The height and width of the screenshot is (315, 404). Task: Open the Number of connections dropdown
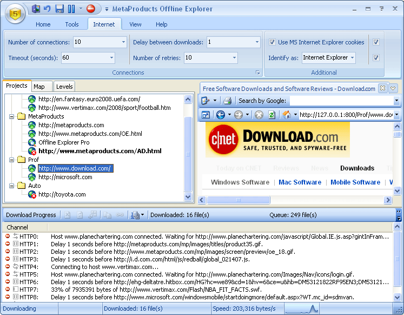[x=122, y=42]
